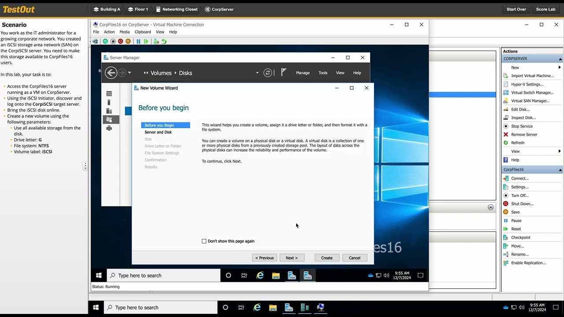The height and width of the screenshot is (317, 564).
Task: Expand View submenu in Actions pane
Action: point(560,151)
